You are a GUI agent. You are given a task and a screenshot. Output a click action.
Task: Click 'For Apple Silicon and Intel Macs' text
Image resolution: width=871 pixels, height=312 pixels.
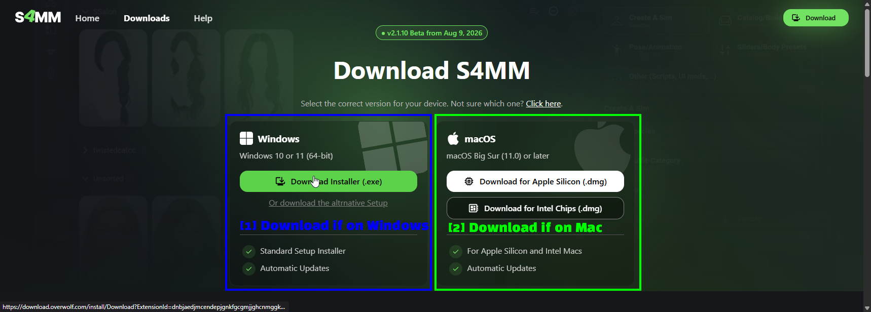coord(524,251)
